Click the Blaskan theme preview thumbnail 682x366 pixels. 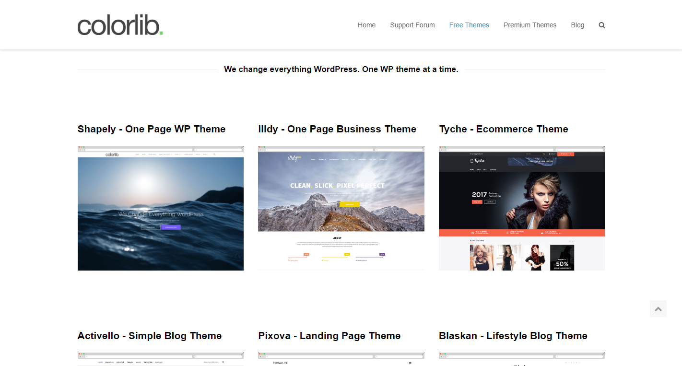click(x=522, y=359)
